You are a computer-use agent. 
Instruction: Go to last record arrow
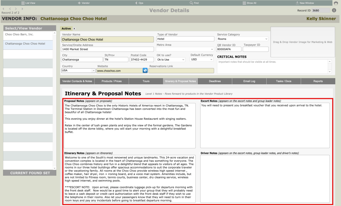22,9
